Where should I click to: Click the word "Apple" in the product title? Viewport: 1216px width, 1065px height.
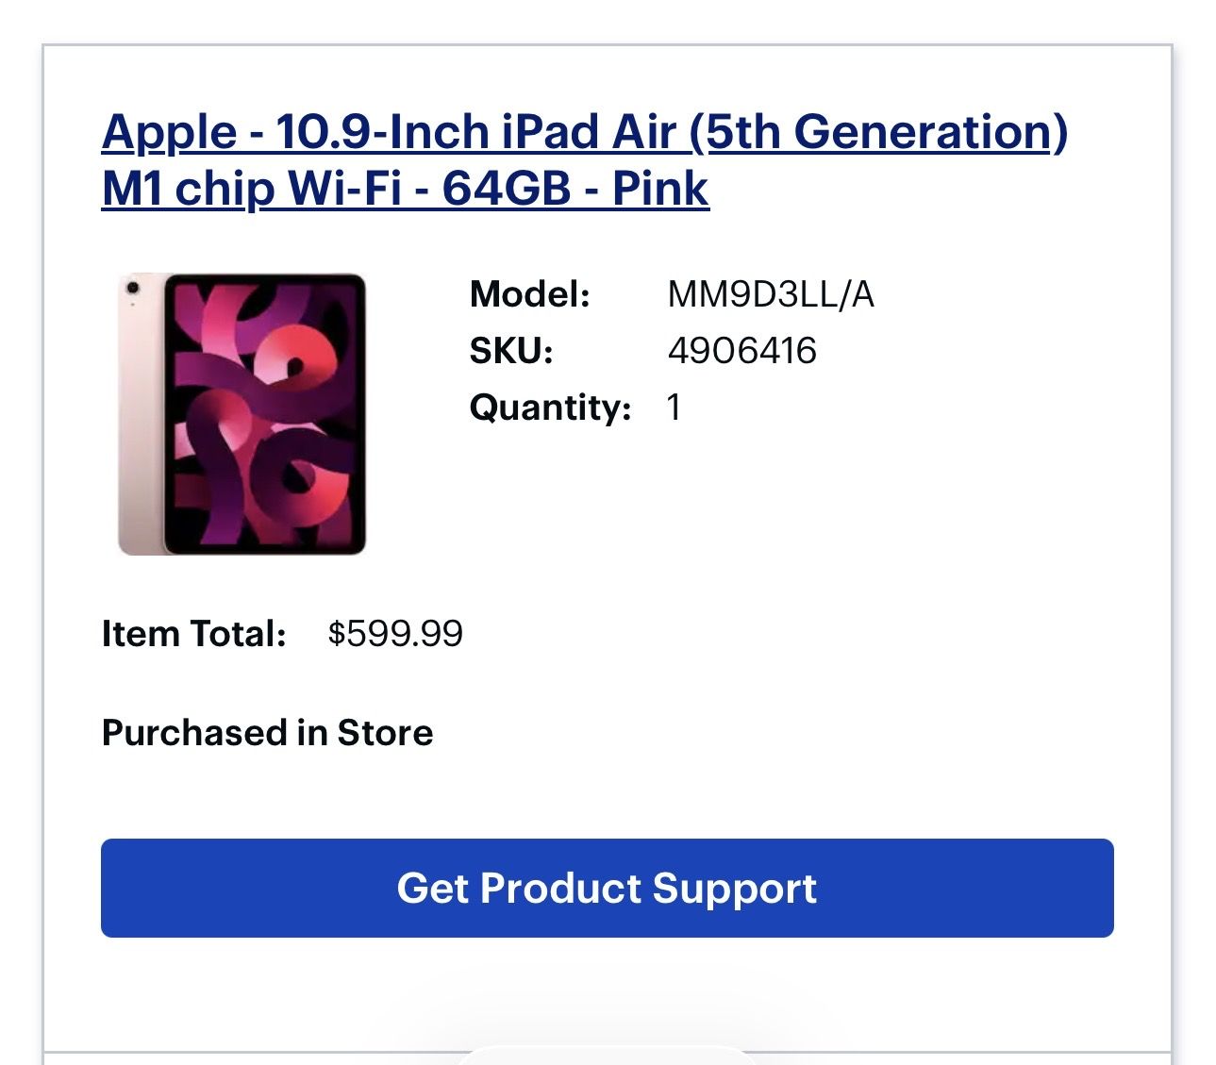tap(169, 131)
